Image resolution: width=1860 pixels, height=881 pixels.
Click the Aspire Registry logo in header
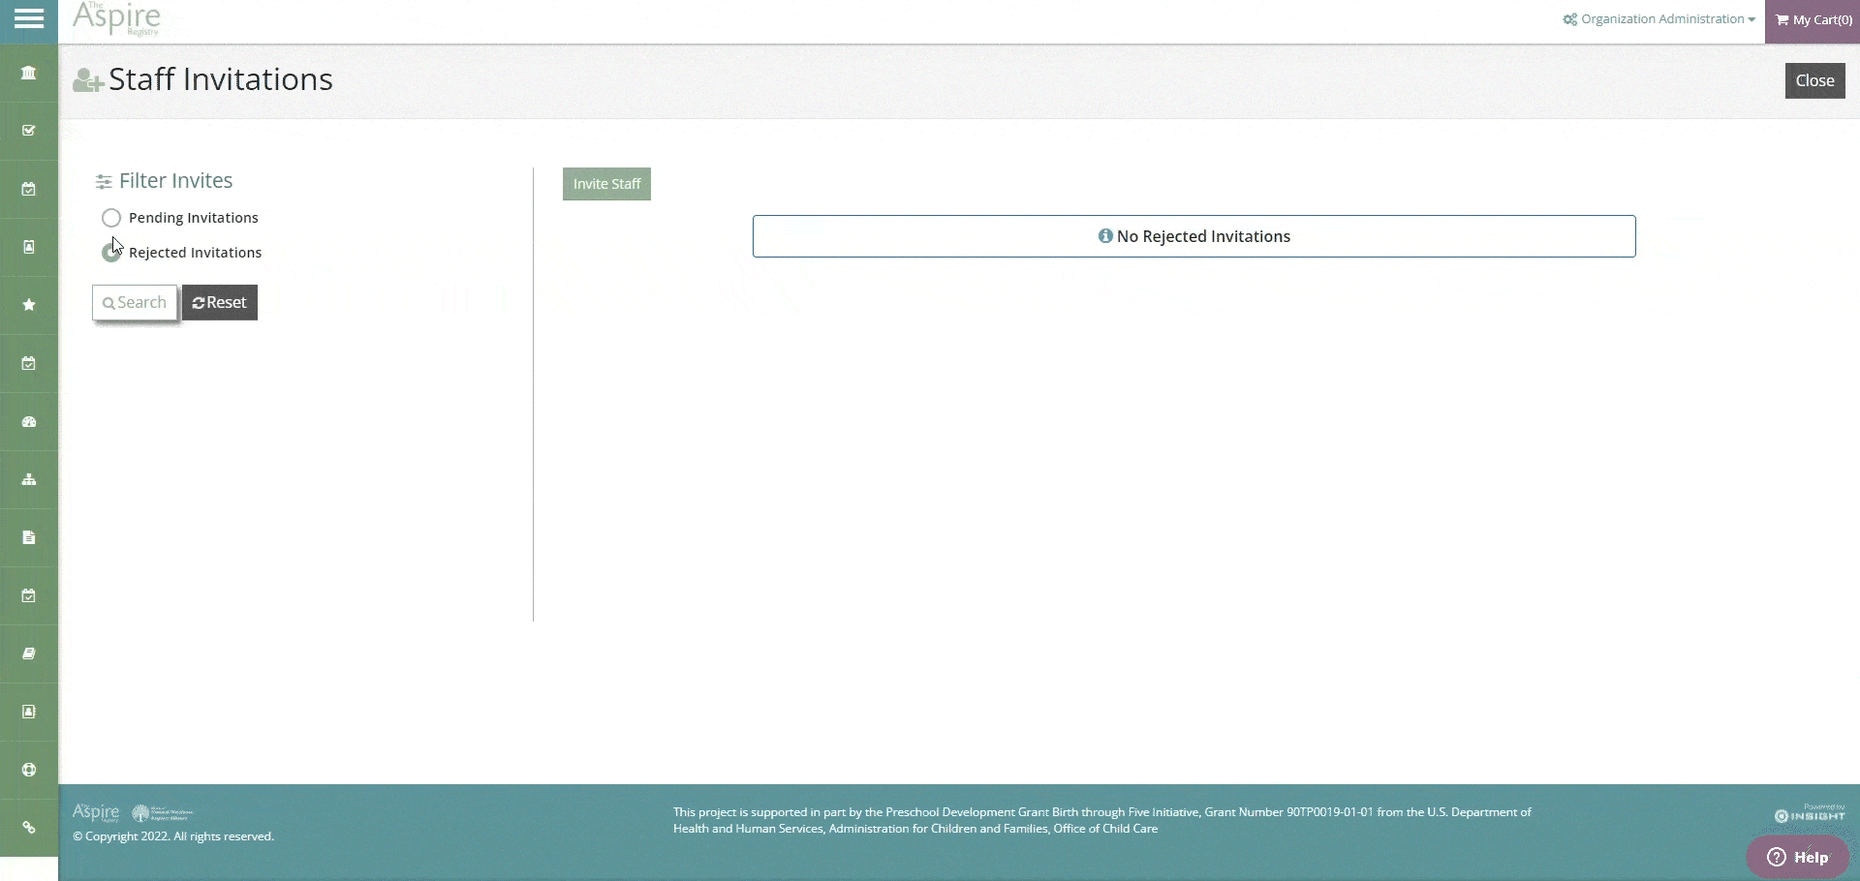[x=117, y=19]
